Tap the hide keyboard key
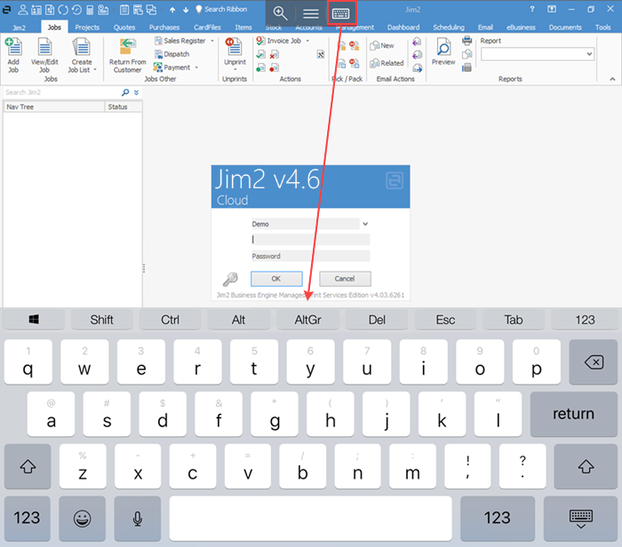This screenshot has width=622, height=547. 580,519
